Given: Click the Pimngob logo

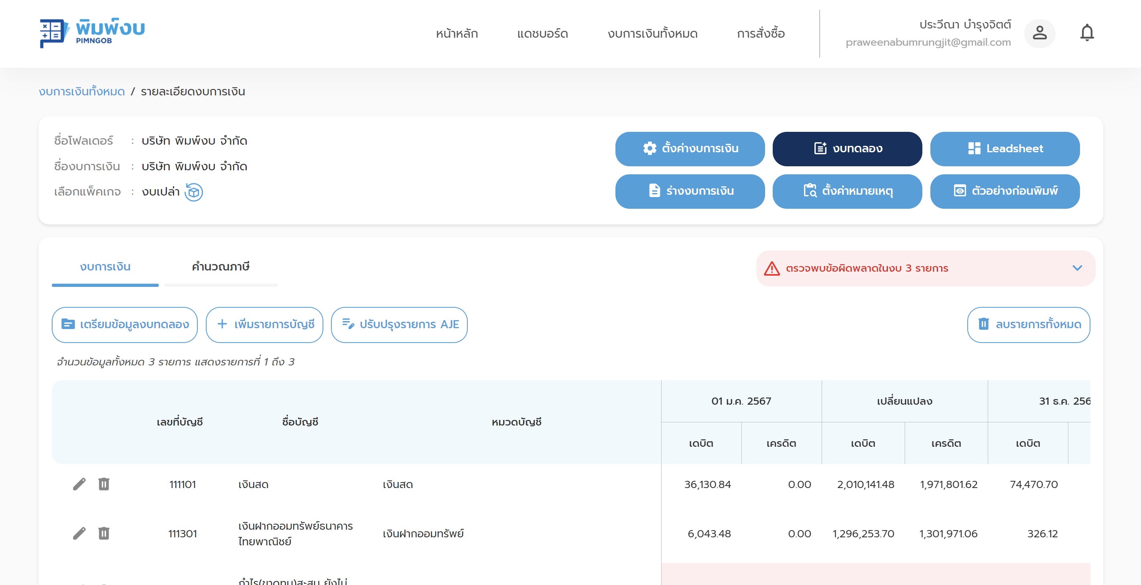Looking at the screenshot, I should pos(92,33).
